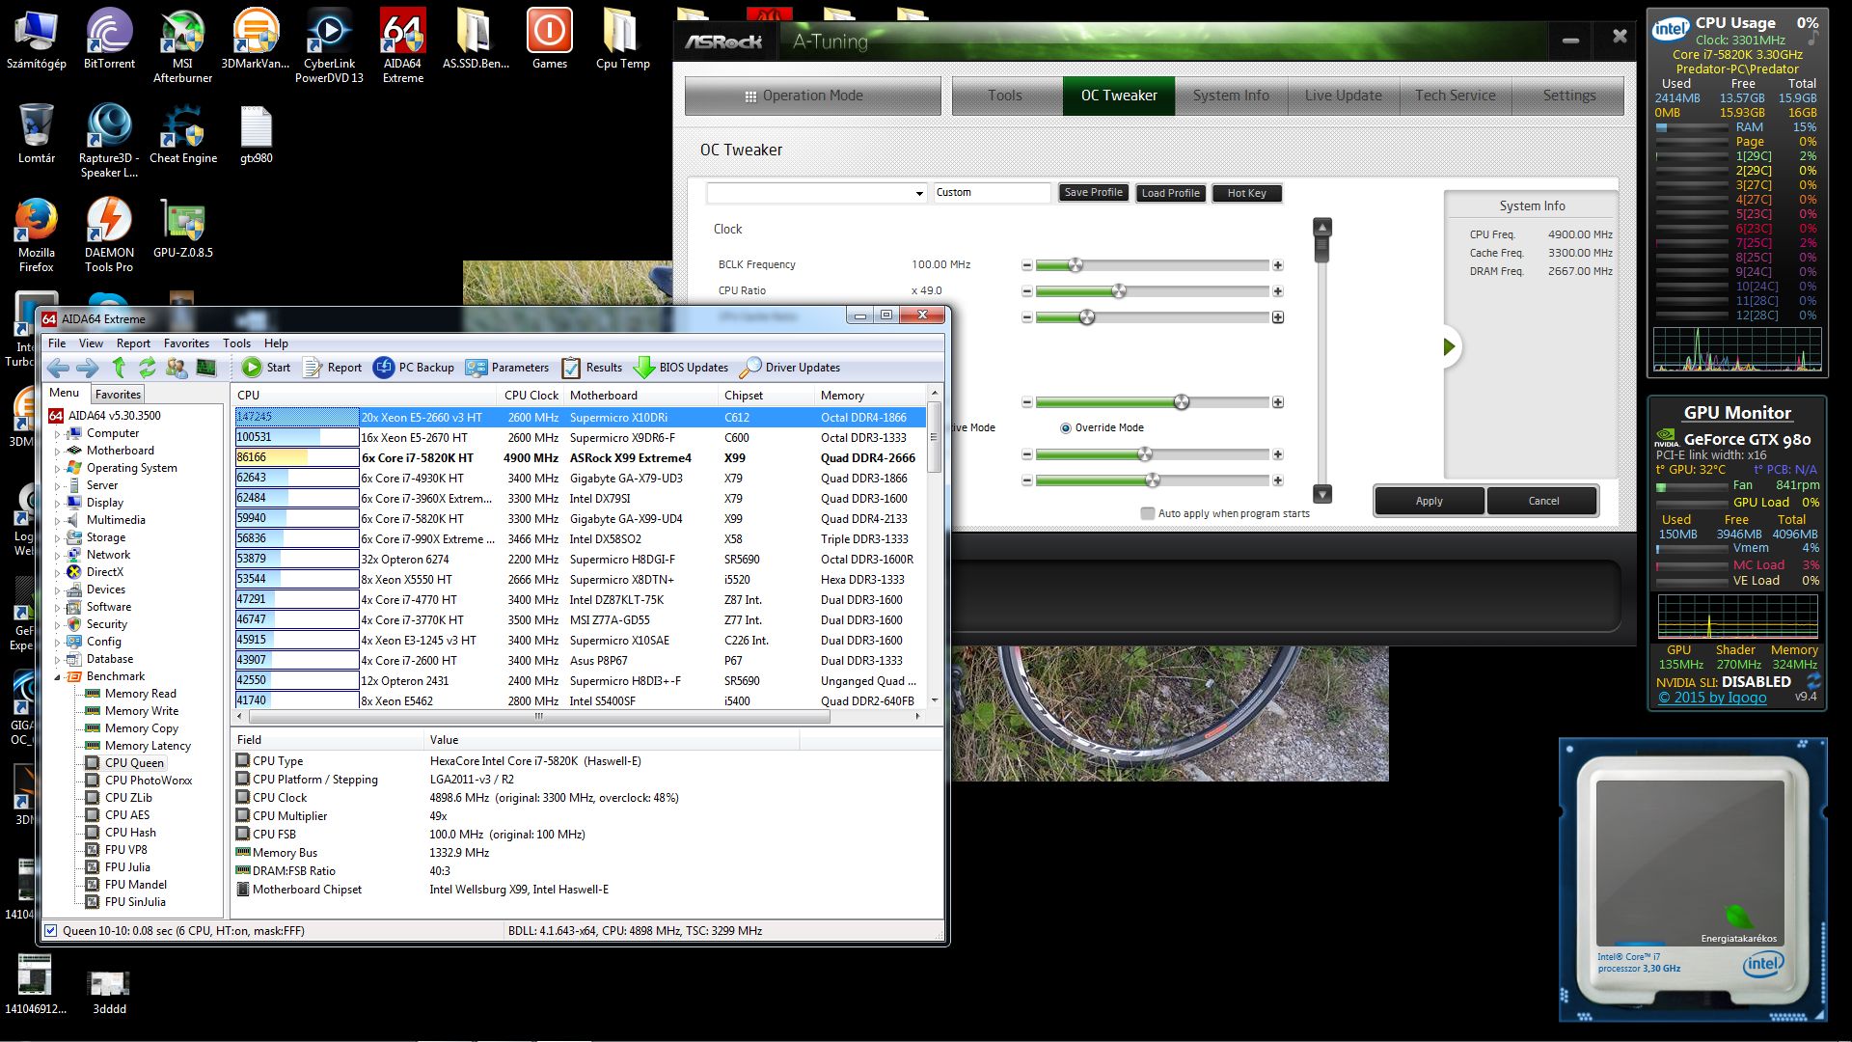Open AIDA64 Favorites menu
This screenshot has height=1042, width=1852.
click(186, 343)
